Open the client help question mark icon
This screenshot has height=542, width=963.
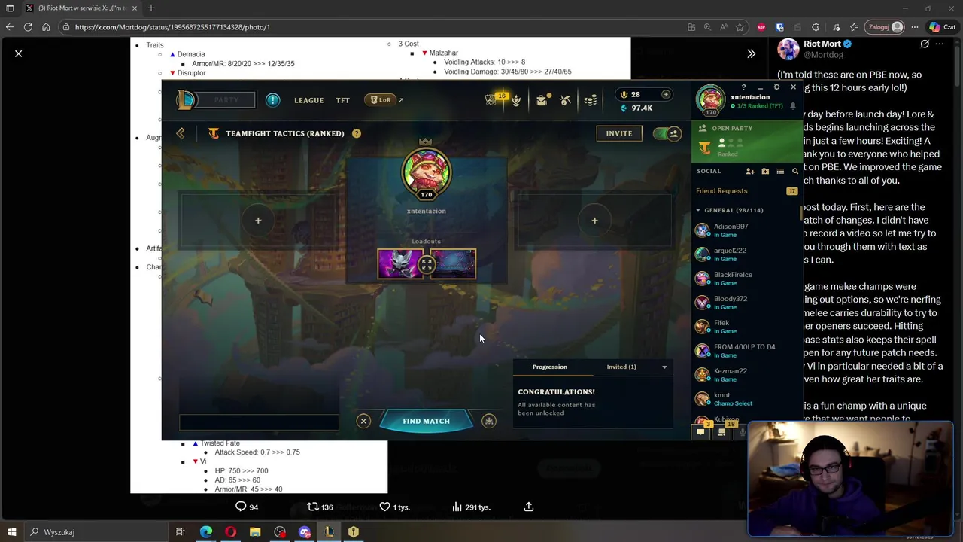pyautogui.click(x=743, y=87)
